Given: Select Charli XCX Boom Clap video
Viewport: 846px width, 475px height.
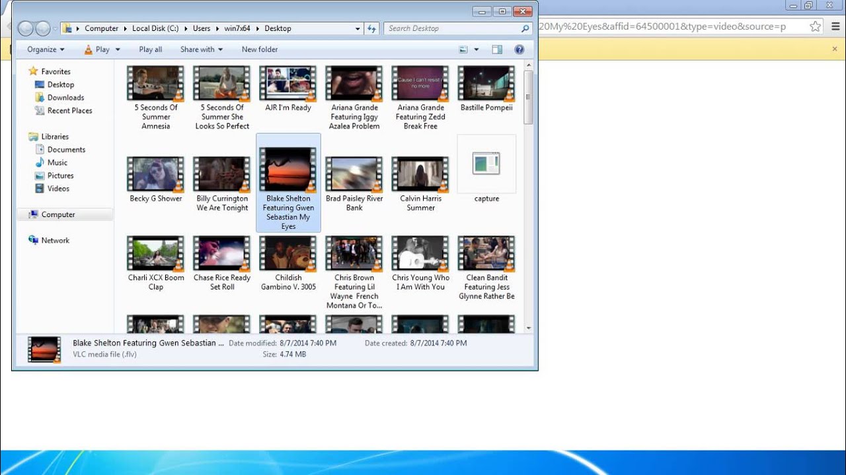Looking at the screenshot, I should (156, 263).
